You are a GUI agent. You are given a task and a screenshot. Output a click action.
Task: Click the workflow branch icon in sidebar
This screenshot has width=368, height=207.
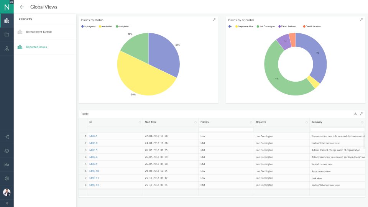tap(7, 137)
